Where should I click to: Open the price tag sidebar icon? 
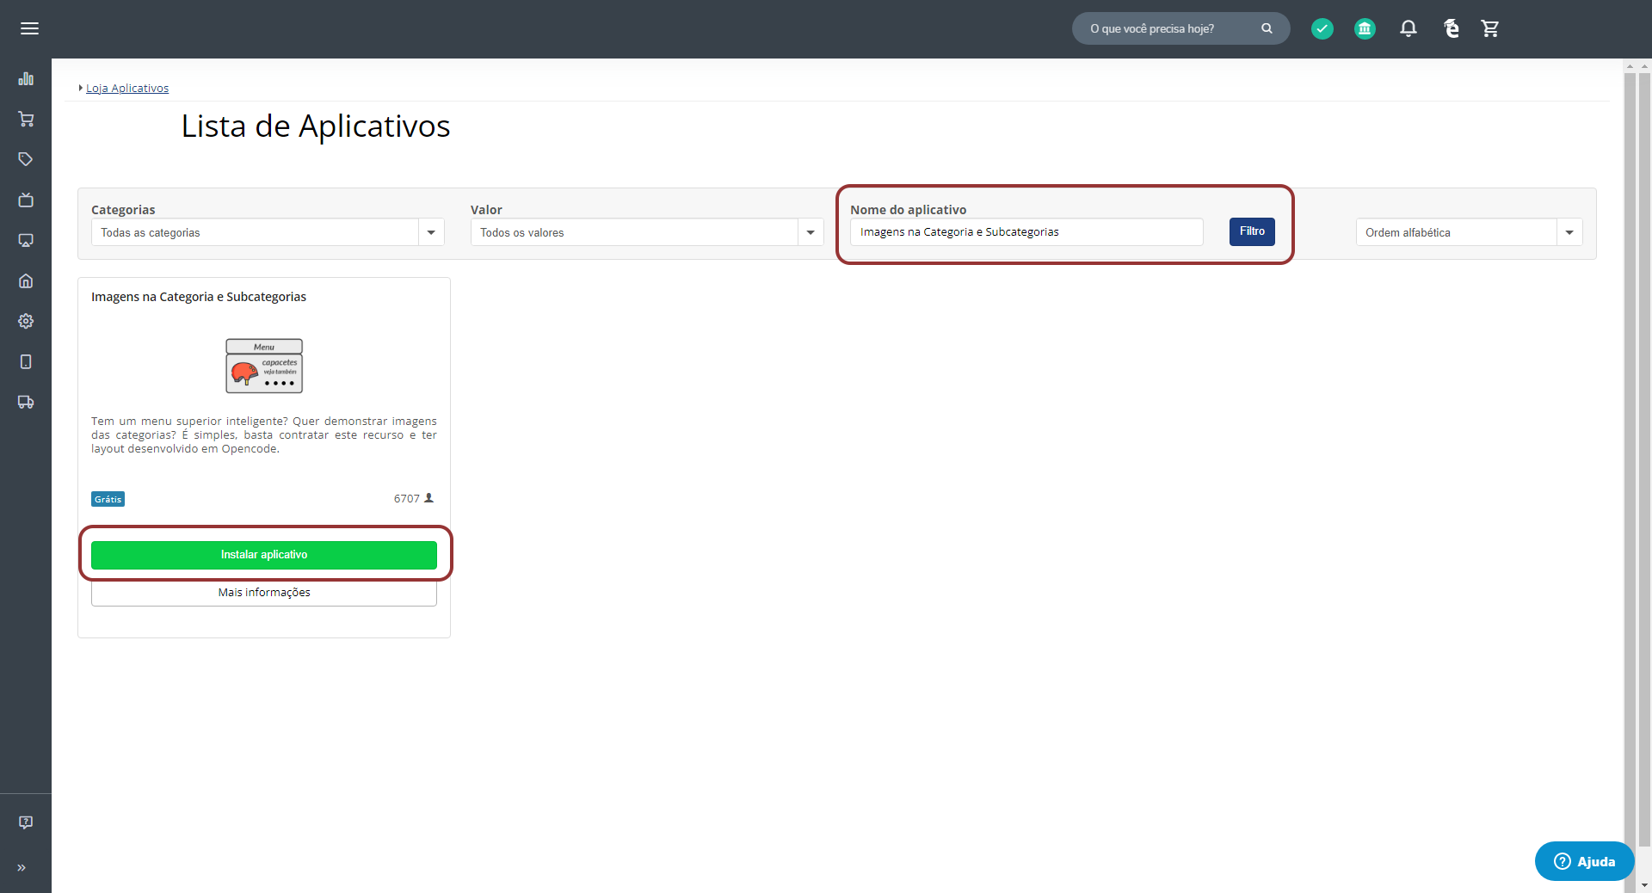point(26,159)
